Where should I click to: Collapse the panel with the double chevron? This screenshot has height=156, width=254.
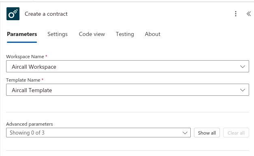(x=249, y=14)
